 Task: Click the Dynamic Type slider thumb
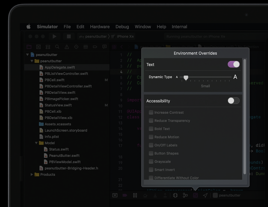pos(186,78)
